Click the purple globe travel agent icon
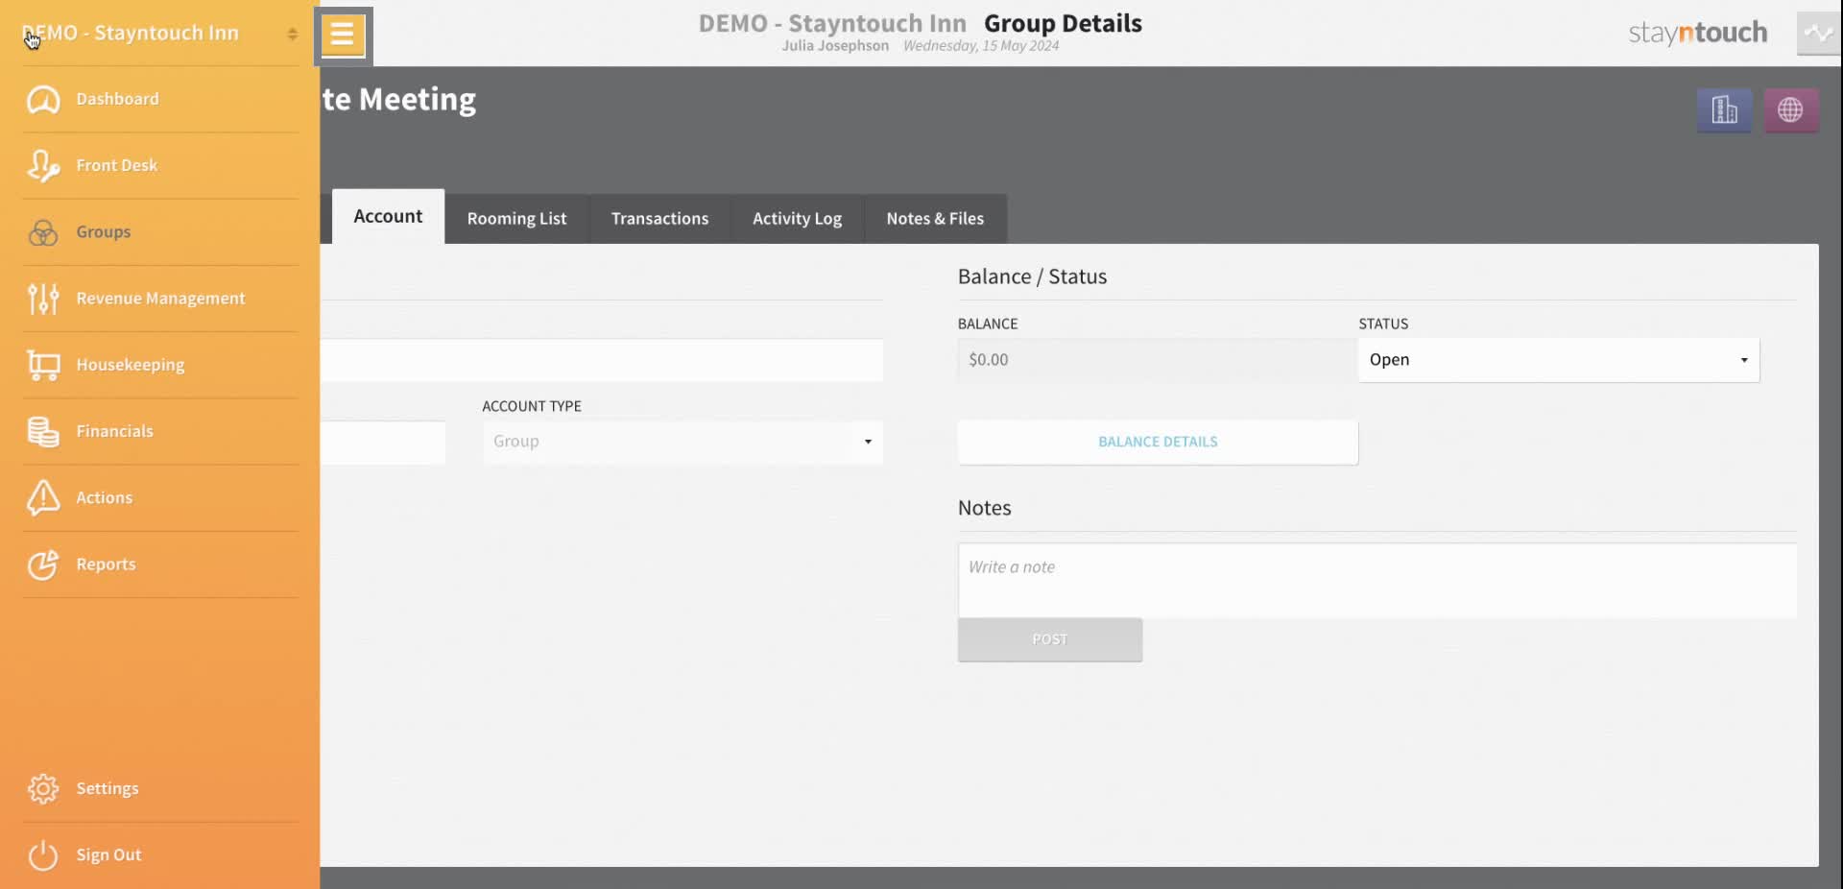Viewport: 1843px width, 889px height. point(1790,110)
